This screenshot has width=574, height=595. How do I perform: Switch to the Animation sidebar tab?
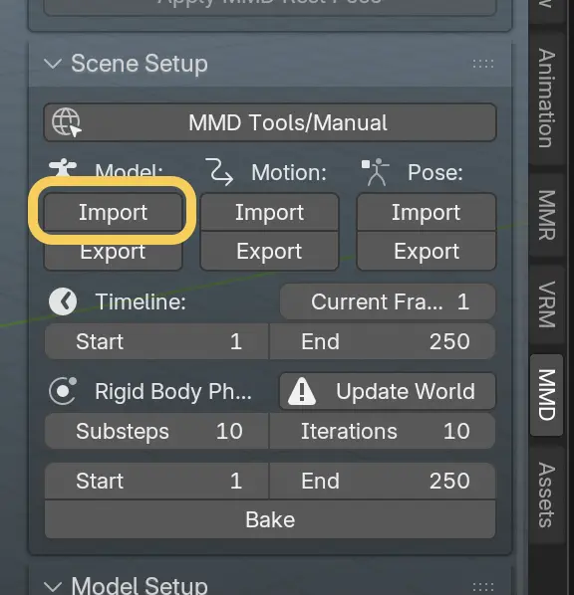(x=547, y=98)
